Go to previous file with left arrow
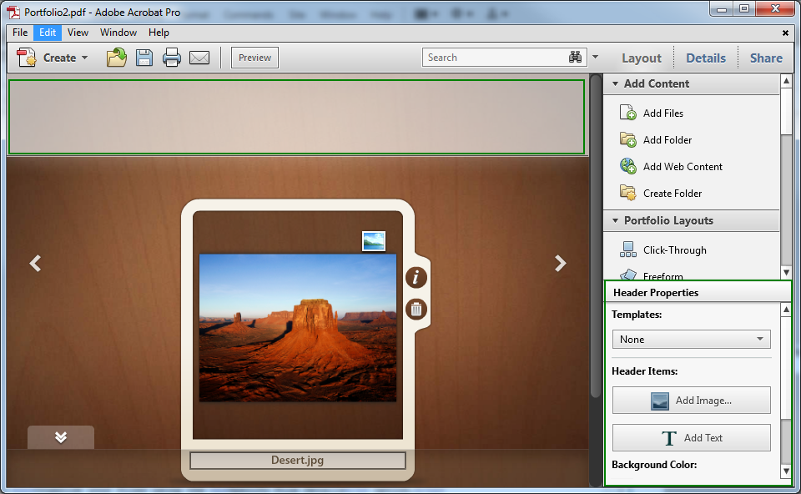801x494 pixels. 35,264
